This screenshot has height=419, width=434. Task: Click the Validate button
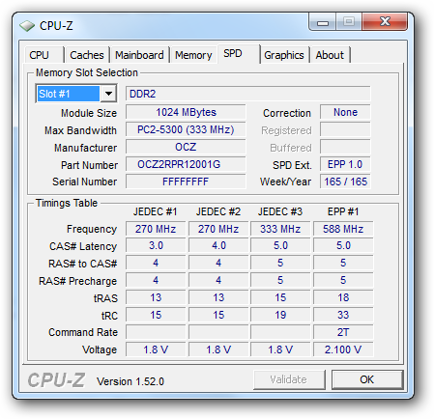point(289,379)
